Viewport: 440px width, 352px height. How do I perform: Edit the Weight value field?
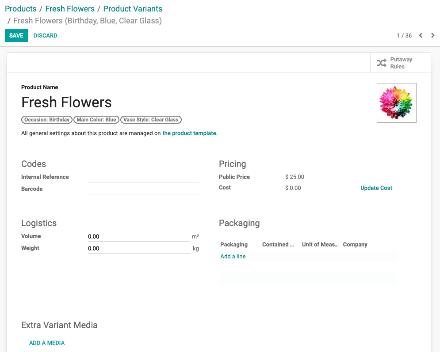coord(138,248)
